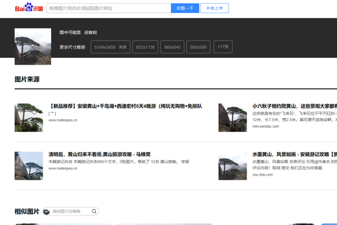Choose the 852x1136 size option
This screenshot has height=225, width=337.
click(145, 47)
